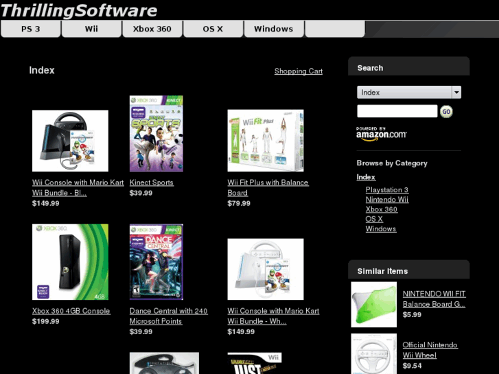Screen dimensions: 499x374
Task: Click the $199.99 Xbox 360 console price
Action: (x=45, y=321)
